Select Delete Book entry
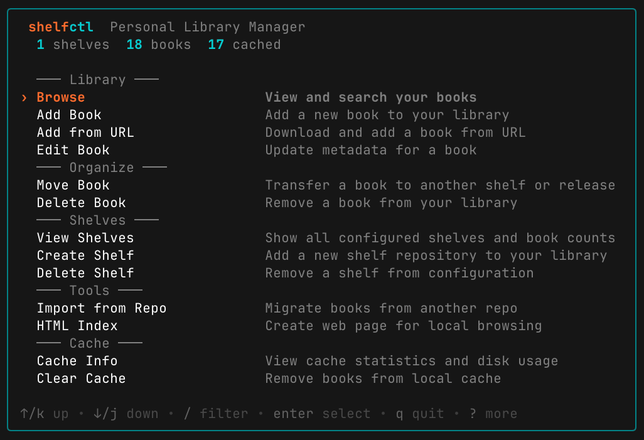 pyautogui.click(x=81, y=203)
